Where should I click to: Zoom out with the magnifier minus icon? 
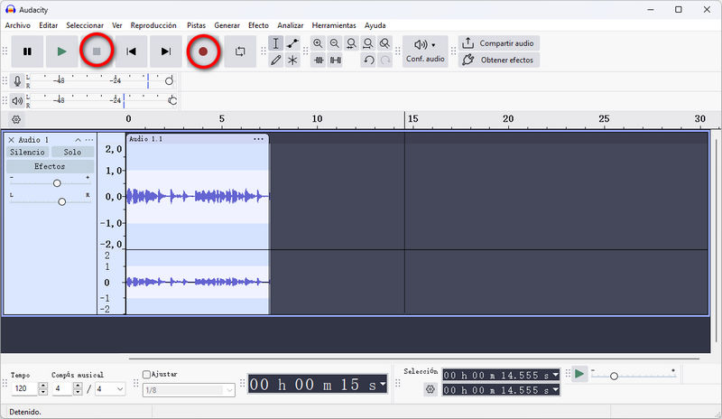click(335, 43)
